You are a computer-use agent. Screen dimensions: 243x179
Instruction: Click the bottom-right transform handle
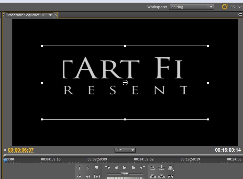click(208, 119)
